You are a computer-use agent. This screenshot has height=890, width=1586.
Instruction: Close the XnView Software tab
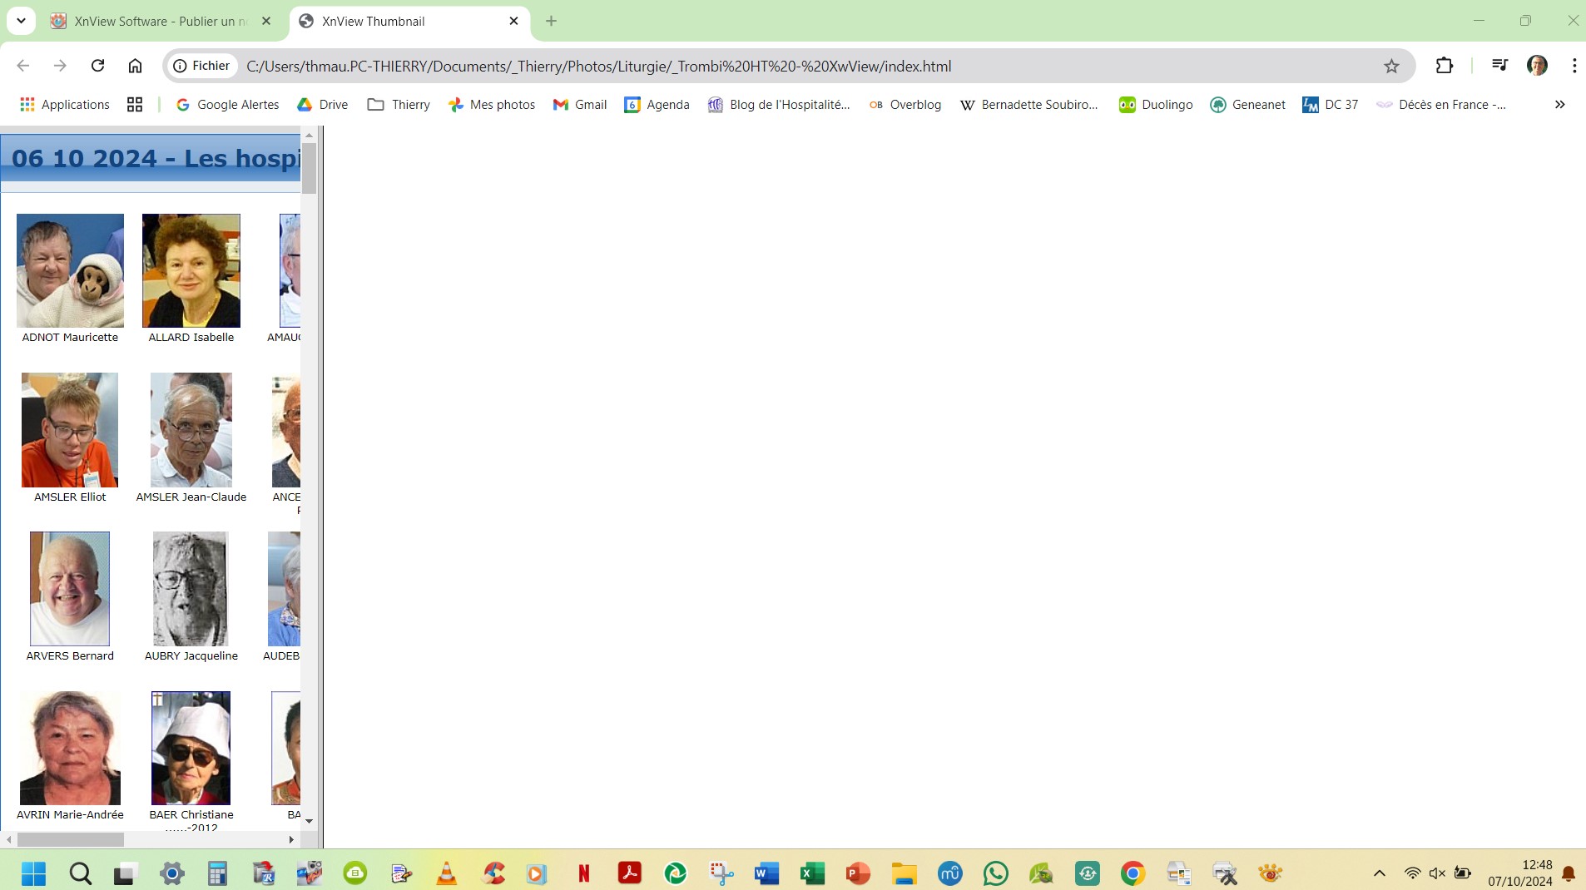(x=266, y=21)
